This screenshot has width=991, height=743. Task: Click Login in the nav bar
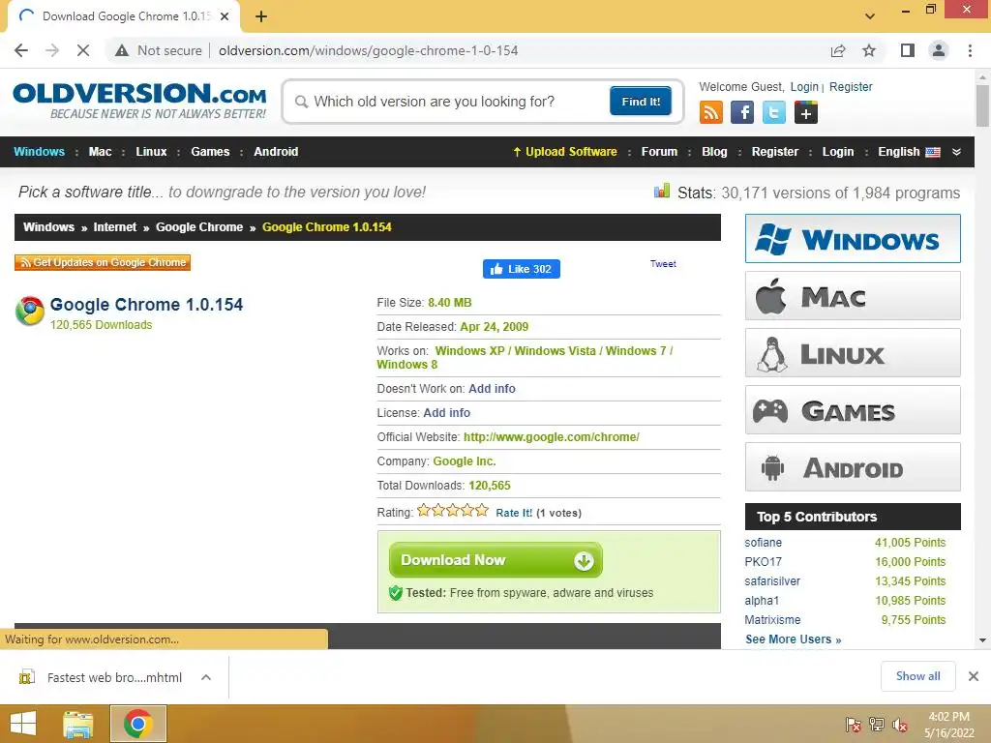click(x=837, y=152)
